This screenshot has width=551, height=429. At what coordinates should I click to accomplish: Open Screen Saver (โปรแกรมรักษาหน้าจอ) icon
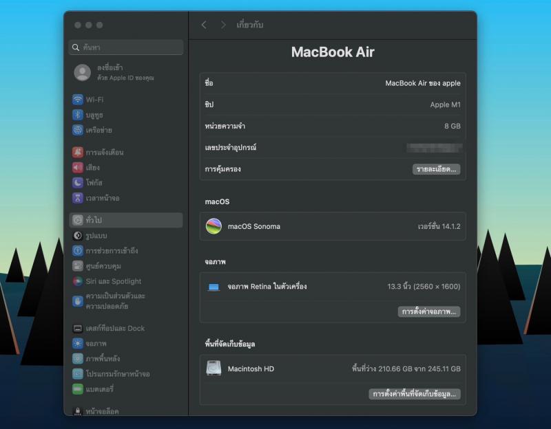coord(78,373)
